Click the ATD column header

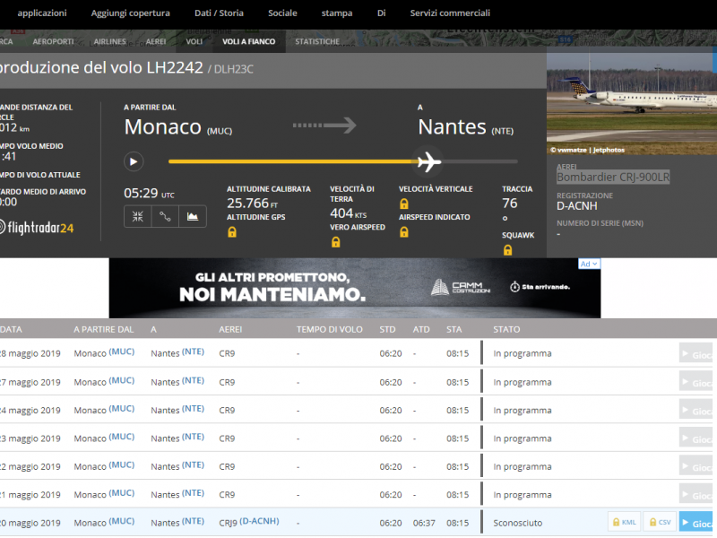tap(421, 329)
